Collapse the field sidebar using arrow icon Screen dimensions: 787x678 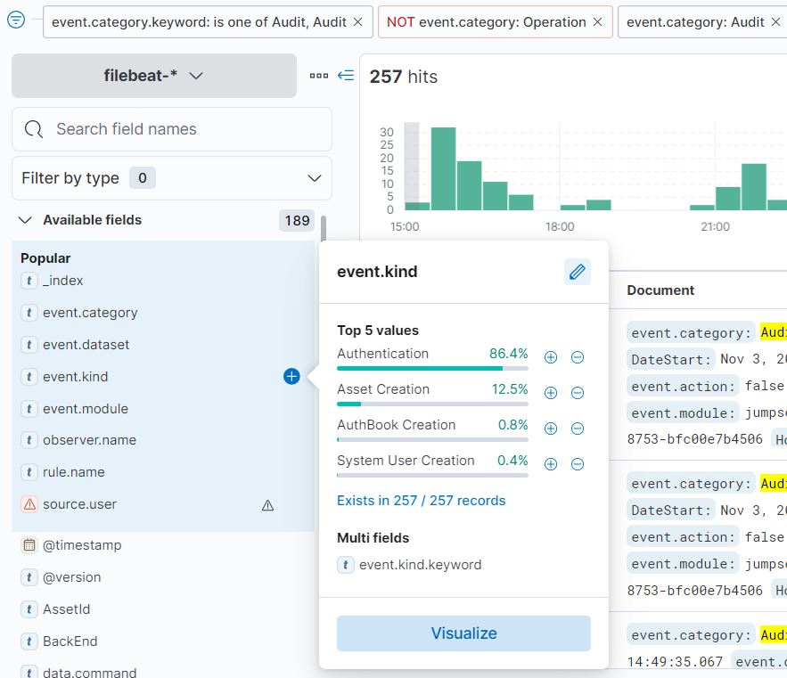click(346, 76)
